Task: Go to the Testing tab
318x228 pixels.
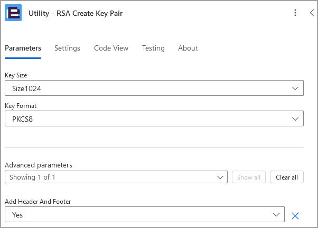Action: pyautogui.click(x=153, y=48)
